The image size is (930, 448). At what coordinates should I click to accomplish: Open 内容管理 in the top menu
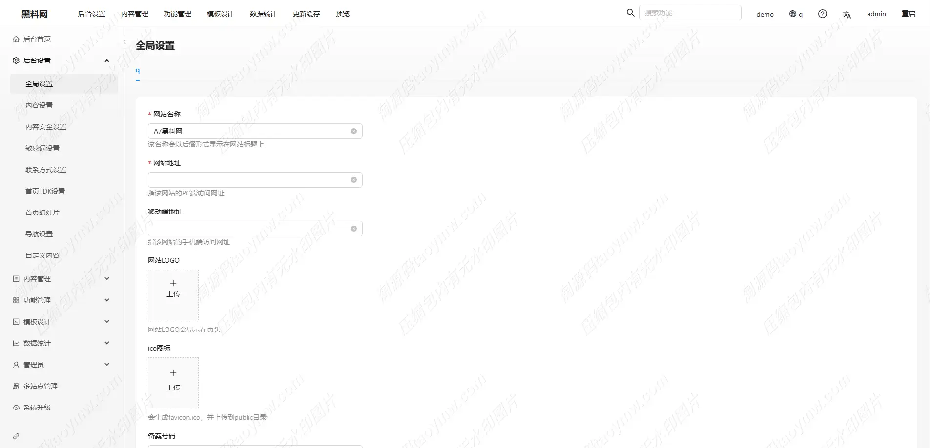(135, 14)
